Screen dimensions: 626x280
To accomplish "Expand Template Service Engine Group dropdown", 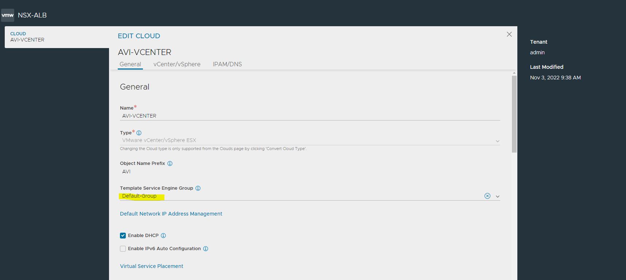I will click(x=498, y=196).
